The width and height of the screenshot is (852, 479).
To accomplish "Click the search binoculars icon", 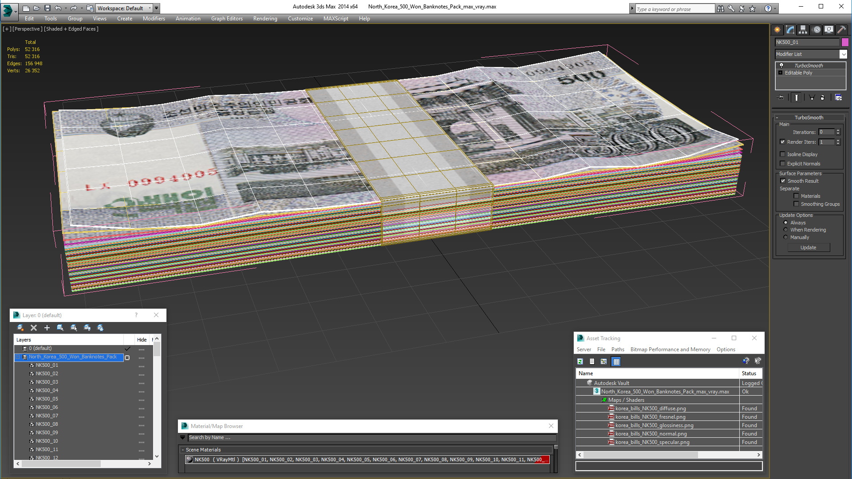I will (x=720, y=8).
